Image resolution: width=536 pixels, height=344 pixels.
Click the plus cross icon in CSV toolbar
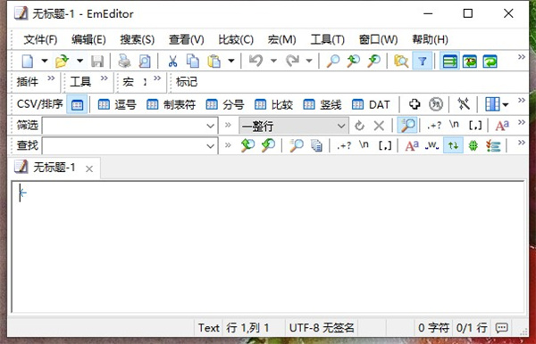pyautogui.click(x=415, y=104)
